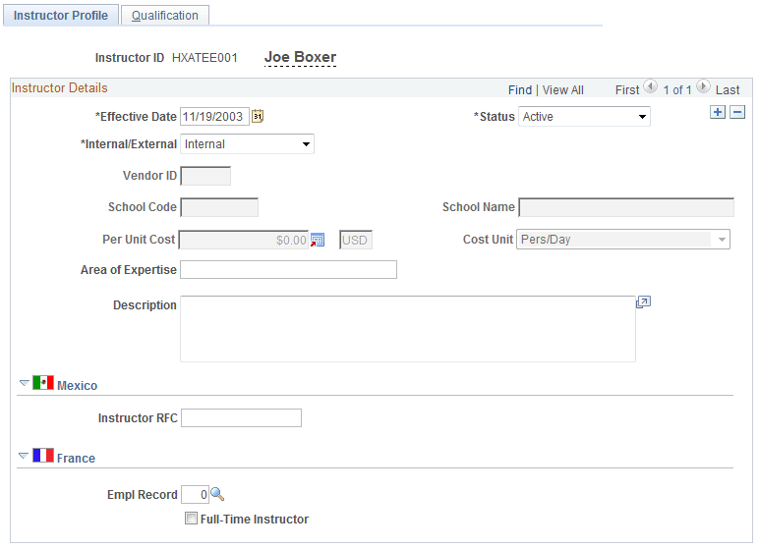Open the Joe Boxer name link
The image size is (759, 548).
click(x=300, y=57)
